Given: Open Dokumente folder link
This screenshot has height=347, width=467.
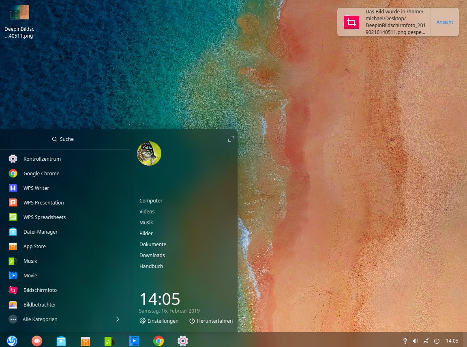Looking at the screenshot, I should click(153, 244).
